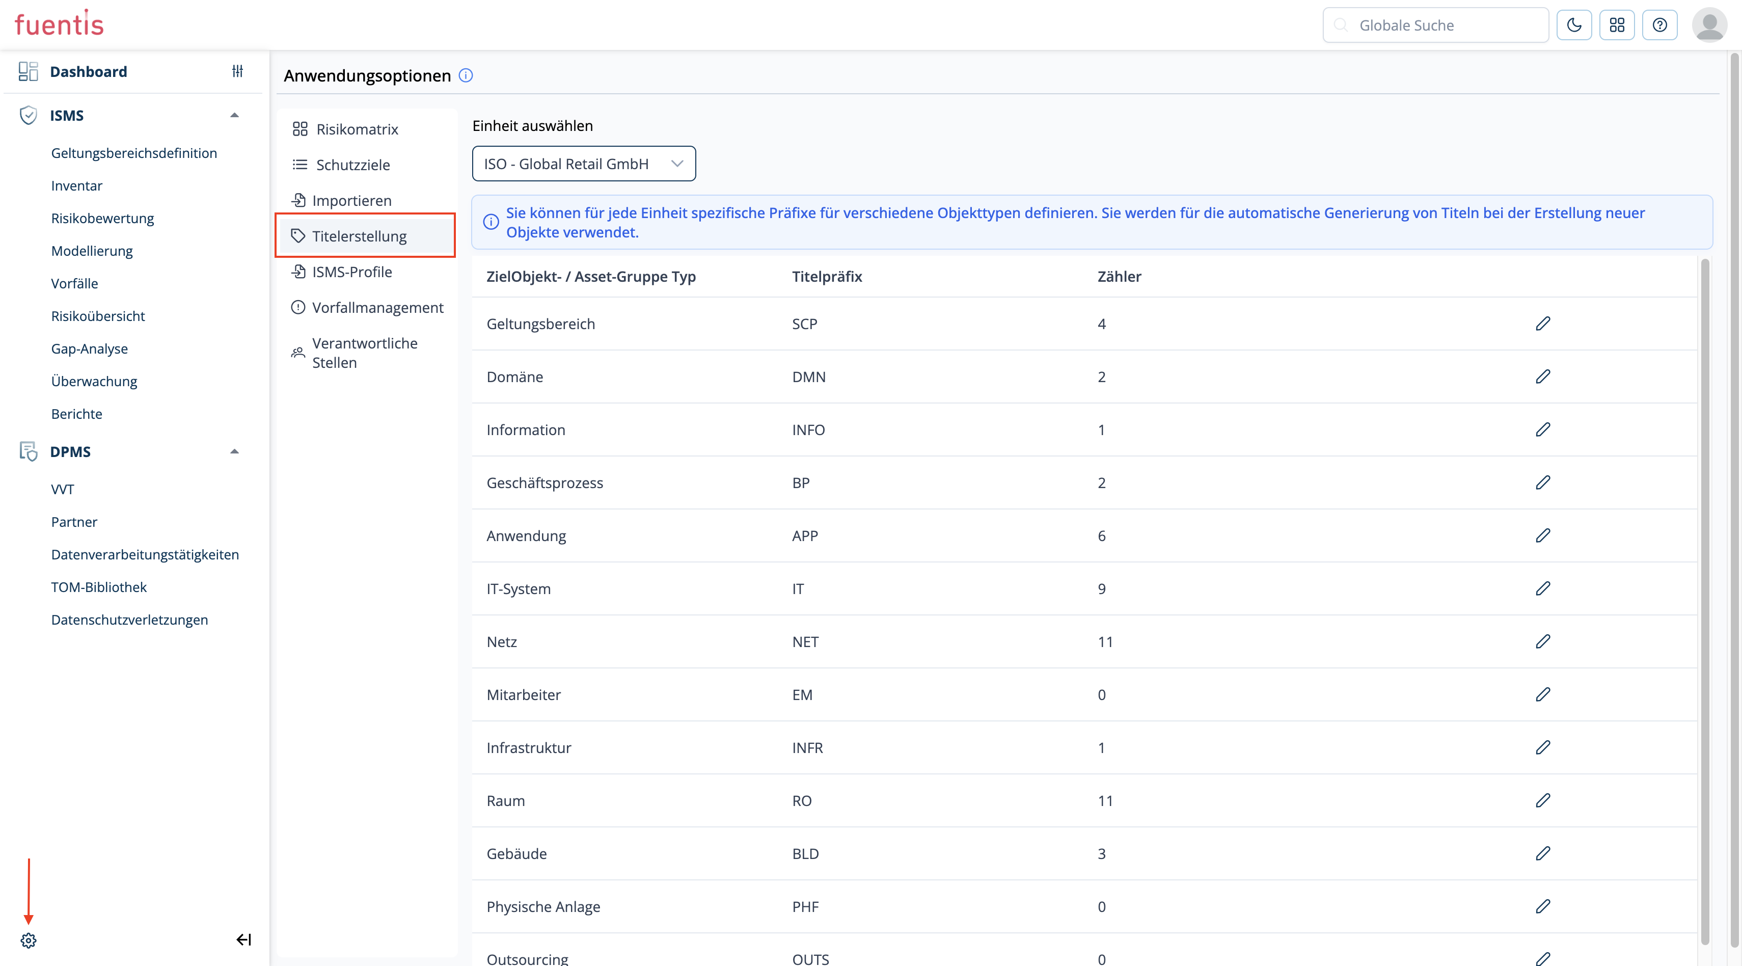The width and height of the screenshot is (1742, 966).
Task: Toggle dark mode moon icon
Action: click(1573, 25)
